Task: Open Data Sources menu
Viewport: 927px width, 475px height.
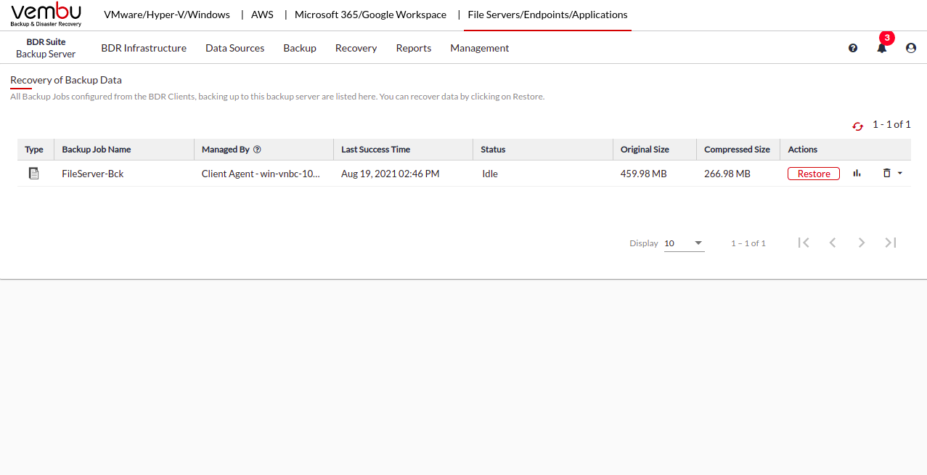Action: [234, 48]
